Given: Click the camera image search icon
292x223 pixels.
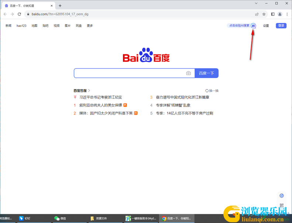Looking at the screenshot, I should [x=189, y=73].
